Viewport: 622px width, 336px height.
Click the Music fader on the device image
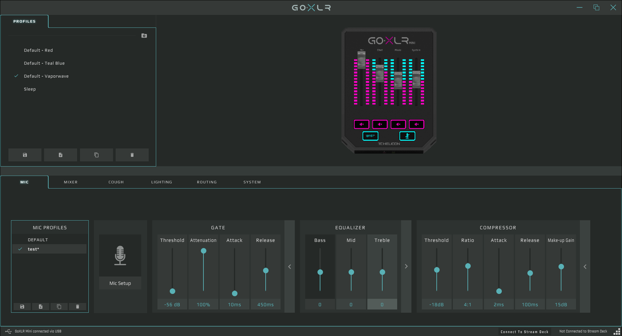click(398, 81)
